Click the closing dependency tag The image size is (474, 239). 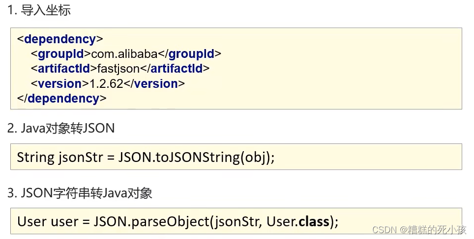62,98
